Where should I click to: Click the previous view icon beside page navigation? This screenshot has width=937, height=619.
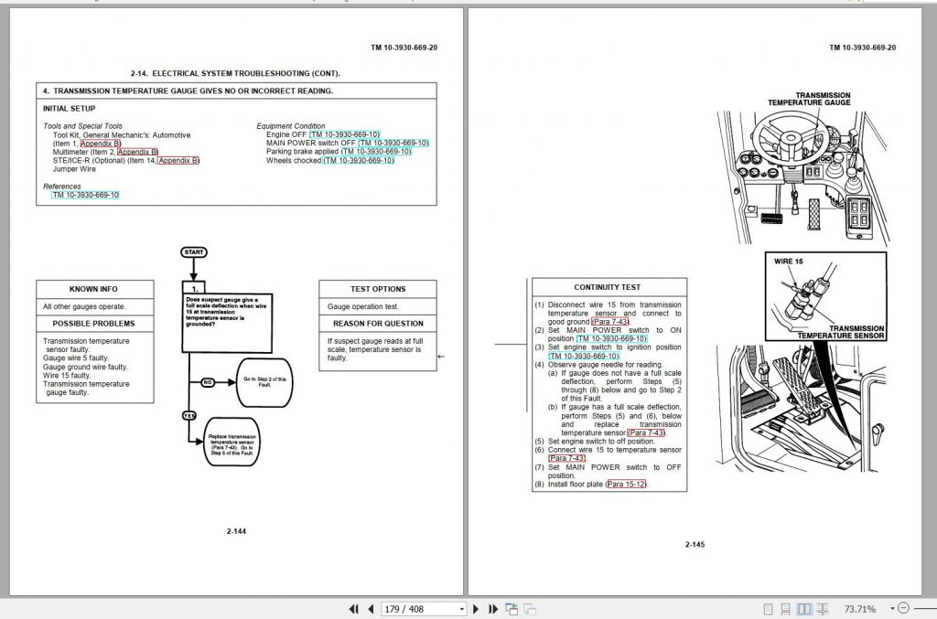(512, 609)
